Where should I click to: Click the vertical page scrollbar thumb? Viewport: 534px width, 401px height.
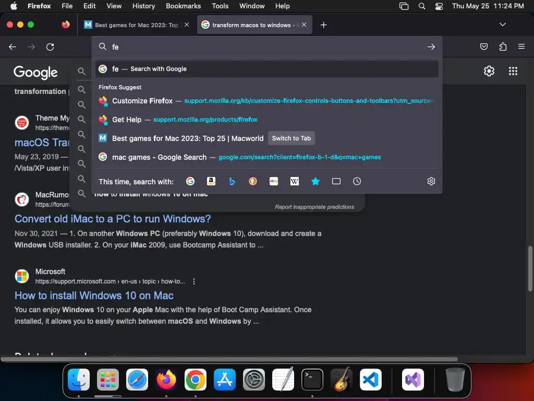pyautogui.click(x=530, y=268)
